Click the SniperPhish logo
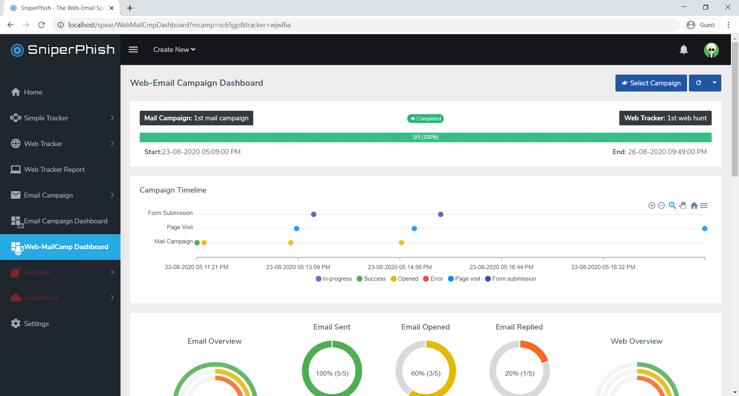The image size is (739, 396). click(x=63, y=50)
